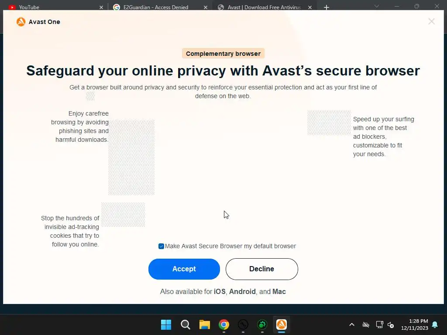The height and width of the screenshot is (335, 447).
Task: Click the Avast One logo icon
Action: click(21, 22)
